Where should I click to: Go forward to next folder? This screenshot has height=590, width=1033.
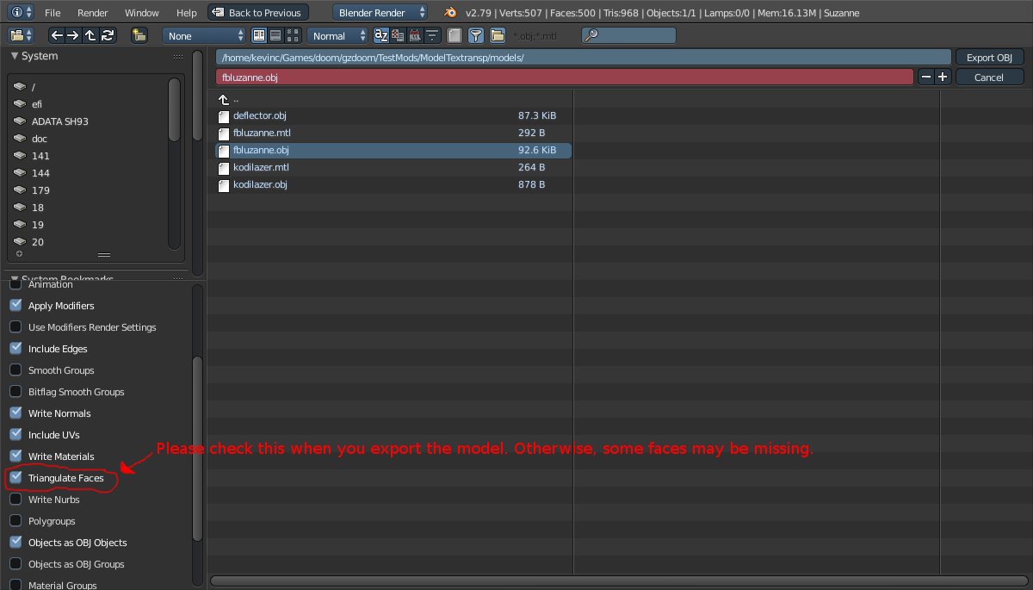[x=73, y=35]
